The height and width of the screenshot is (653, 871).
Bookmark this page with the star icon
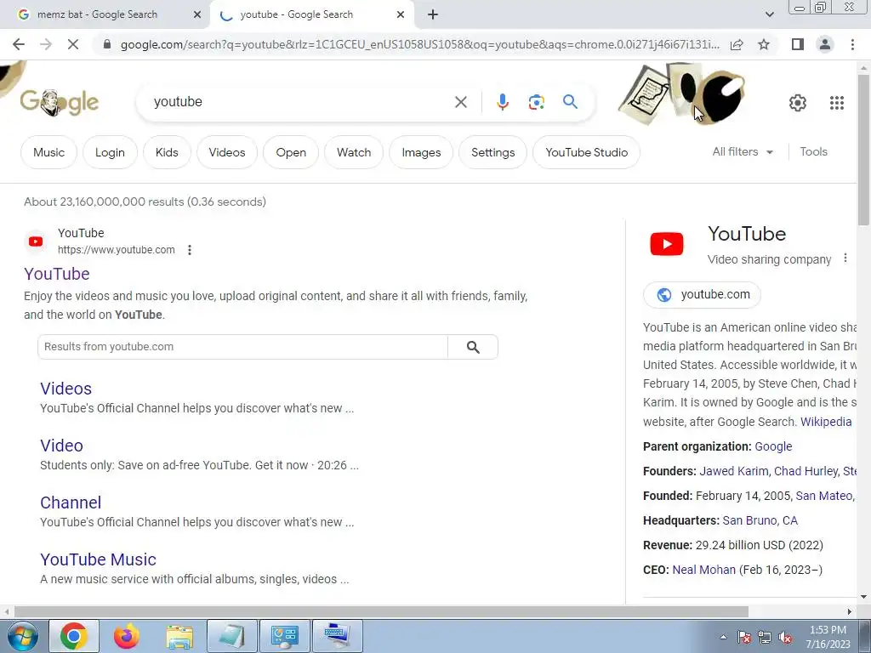[x=764, y=44]
